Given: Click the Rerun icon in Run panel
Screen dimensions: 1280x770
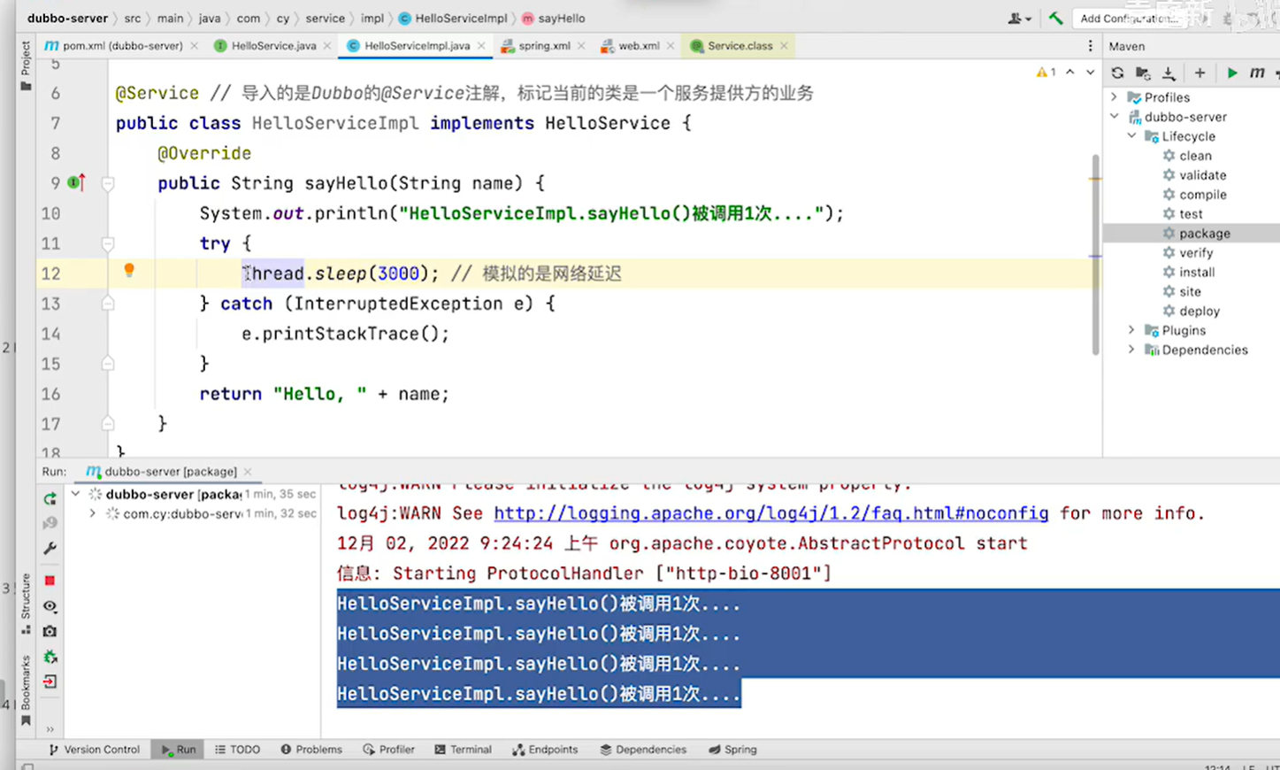Looking at the screenshot, I should click(50, 499).
